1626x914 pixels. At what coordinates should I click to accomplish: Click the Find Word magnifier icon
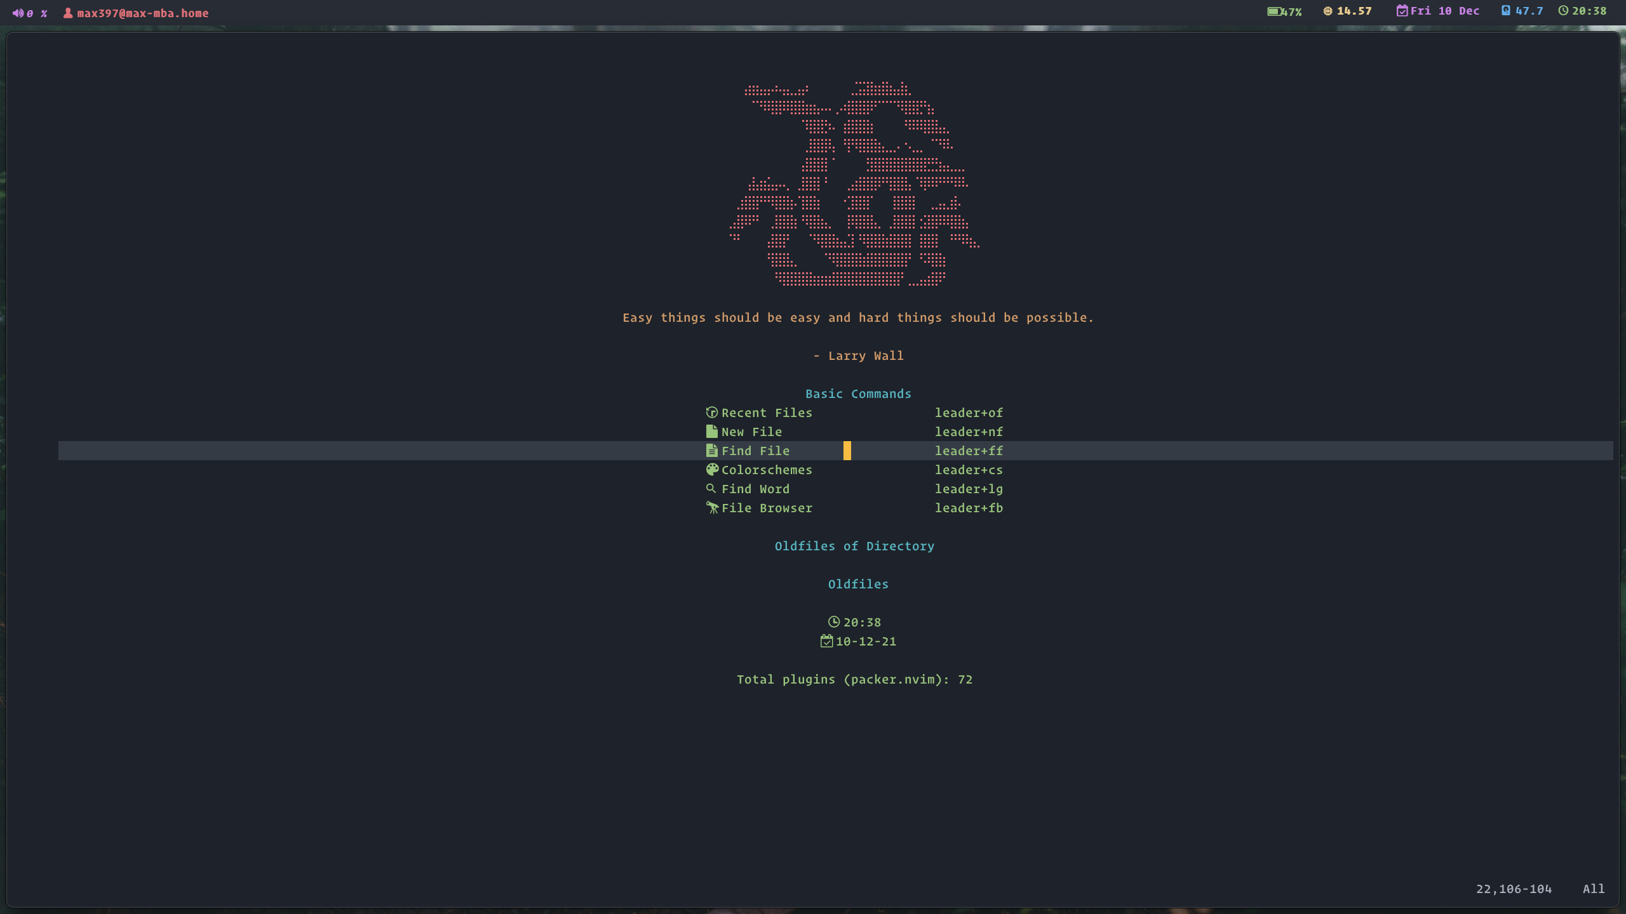click(x=711, y=488)
